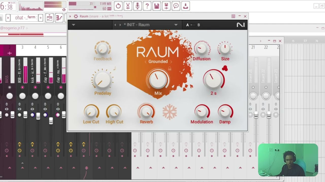Open the pattern selector arrow beside ohat
Screen dimensions: 325x182
coord(8,18)
